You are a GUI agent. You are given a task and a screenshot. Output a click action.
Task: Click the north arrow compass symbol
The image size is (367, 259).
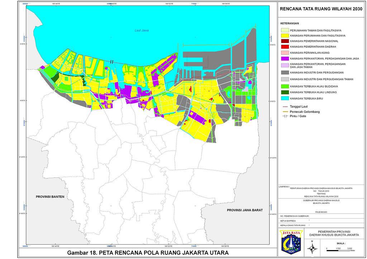click(312, 248)
